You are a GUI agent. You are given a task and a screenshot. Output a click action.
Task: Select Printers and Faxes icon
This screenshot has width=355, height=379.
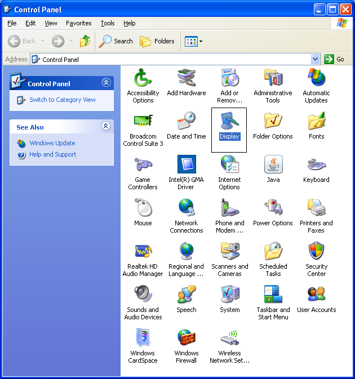click(x=316, y=207)
